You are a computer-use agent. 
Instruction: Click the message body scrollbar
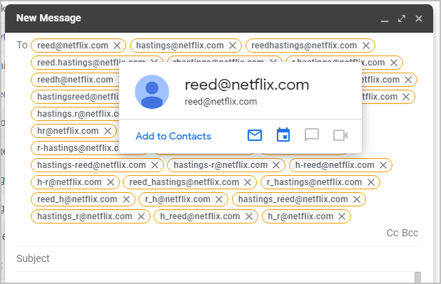pos(418,278)
